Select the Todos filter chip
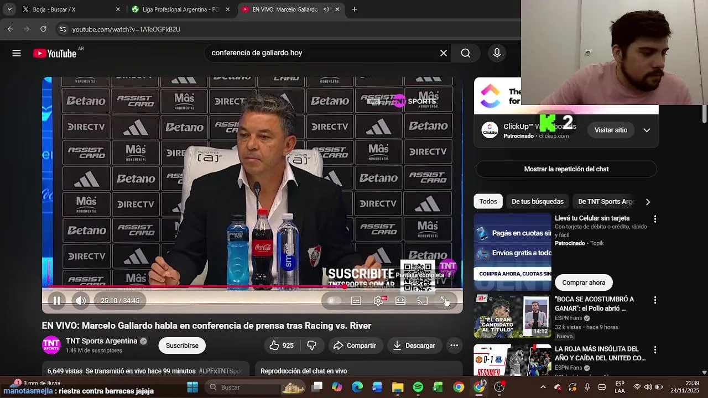This screenshot has height=398, width=708. click(x=488, y=202)
